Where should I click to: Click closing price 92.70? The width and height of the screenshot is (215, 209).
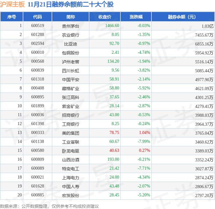[x=114, y=44]
